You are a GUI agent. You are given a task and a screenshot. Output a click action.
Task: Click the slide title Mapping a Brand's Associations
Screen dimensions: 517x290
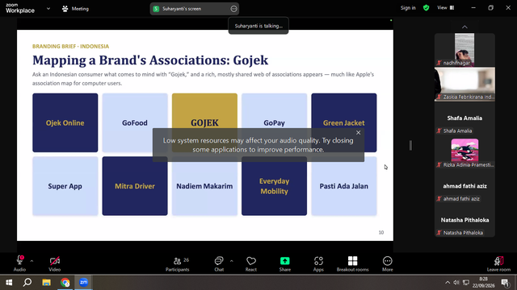pos(150,60)
